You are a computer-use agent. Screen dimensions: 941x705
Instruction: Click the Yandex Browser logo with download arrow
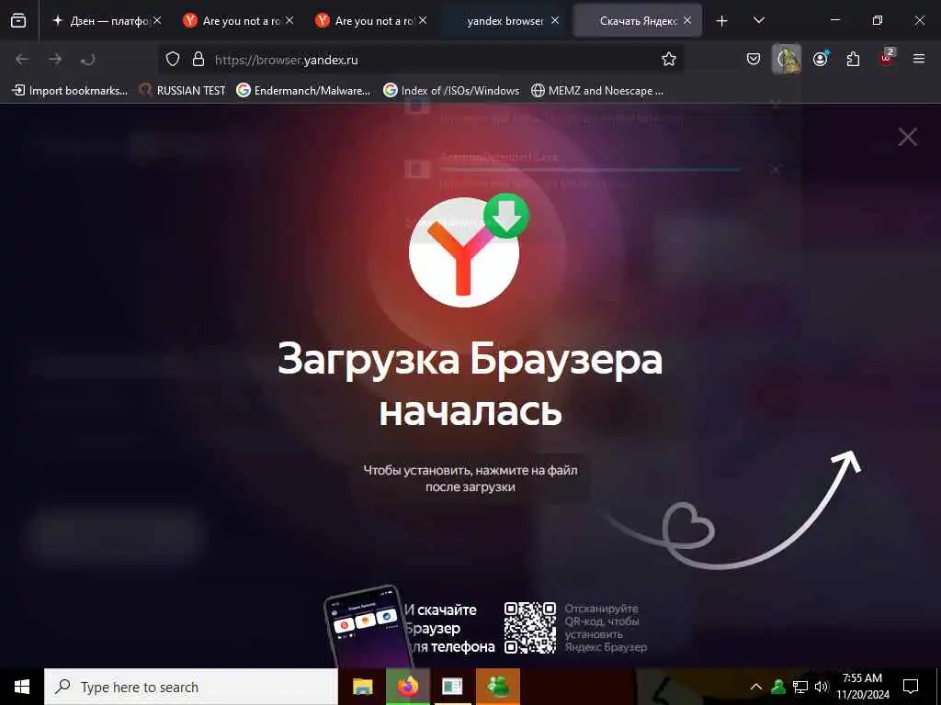(468, 250)
